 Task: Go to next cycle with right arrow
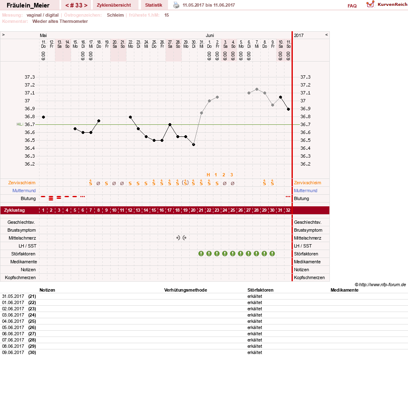86,5
